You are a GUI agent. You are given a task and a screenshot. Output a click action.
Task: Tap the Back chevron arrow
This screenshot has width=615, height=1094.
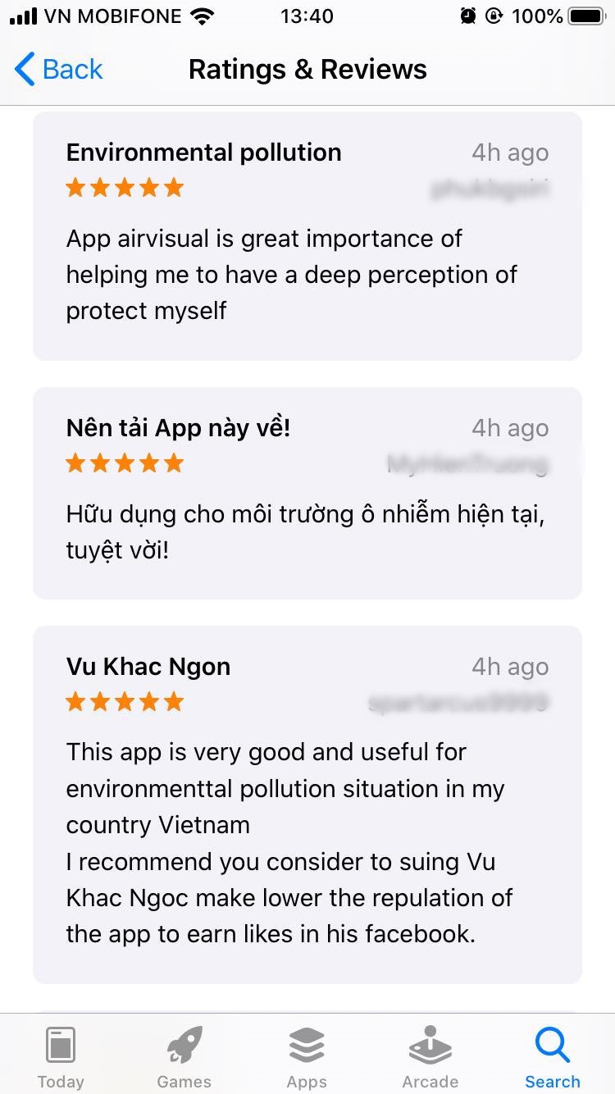click(x=25, y=69)
